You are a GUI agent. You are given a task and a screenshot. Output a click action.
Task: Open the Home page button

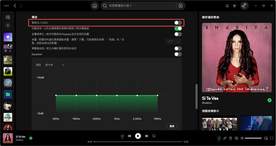(x=95, y=6)
